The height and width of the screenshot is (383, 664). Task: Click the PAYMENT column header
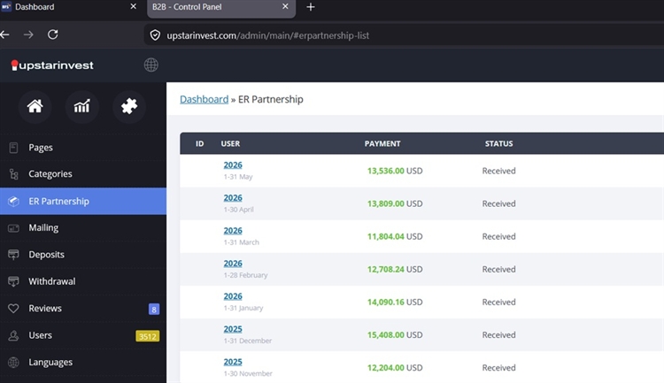point(382,144)
